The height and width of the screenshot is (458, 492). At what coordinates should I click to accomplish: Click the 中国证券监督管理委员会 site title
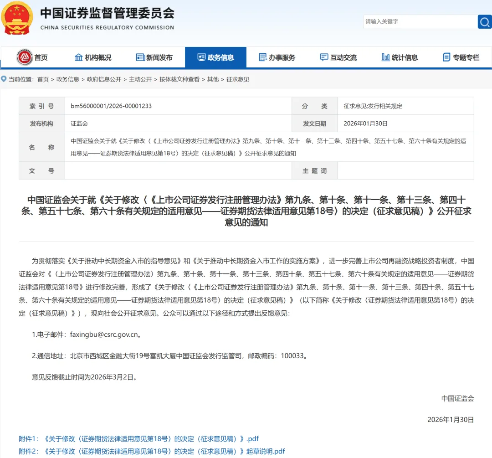point(107,13)
